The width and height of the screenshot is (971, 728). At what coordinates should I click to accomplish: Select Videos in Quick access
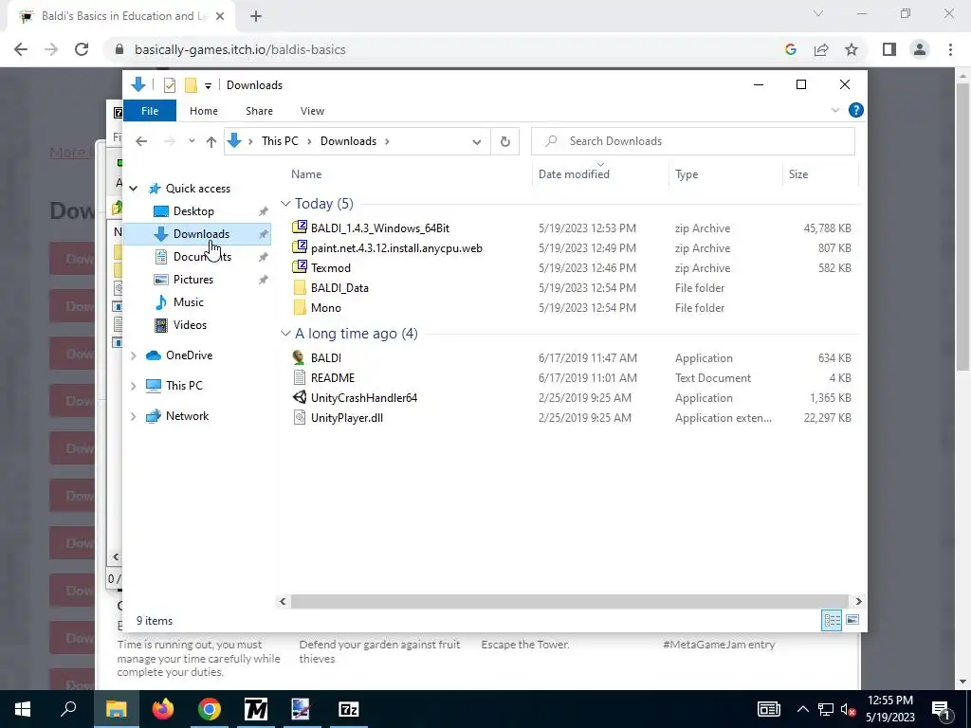point(190,325)
